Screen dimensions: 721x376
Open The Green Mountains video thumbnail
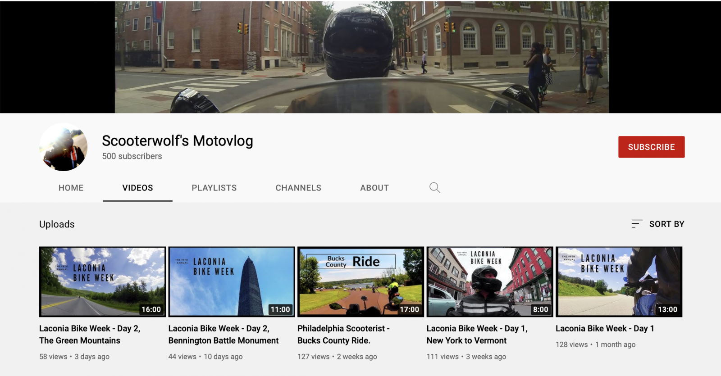[x=102, y=281]
